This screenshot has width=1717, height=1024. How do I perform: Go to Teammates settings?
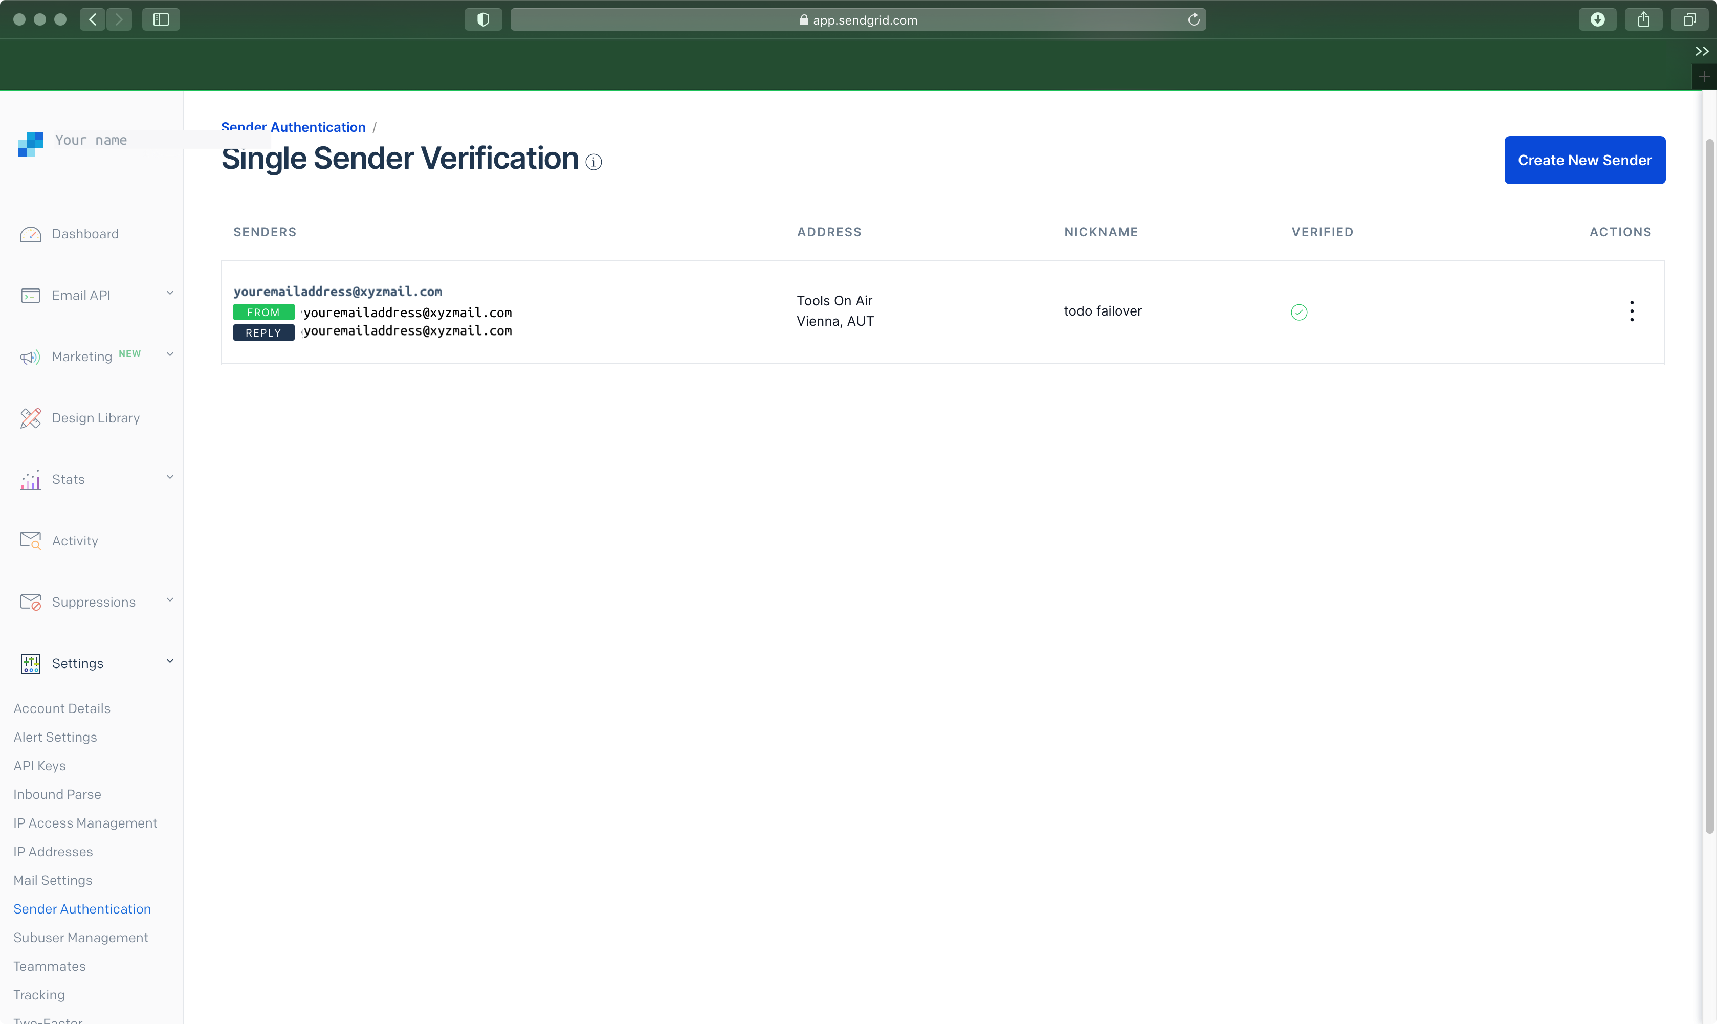(x=50, y=967)
